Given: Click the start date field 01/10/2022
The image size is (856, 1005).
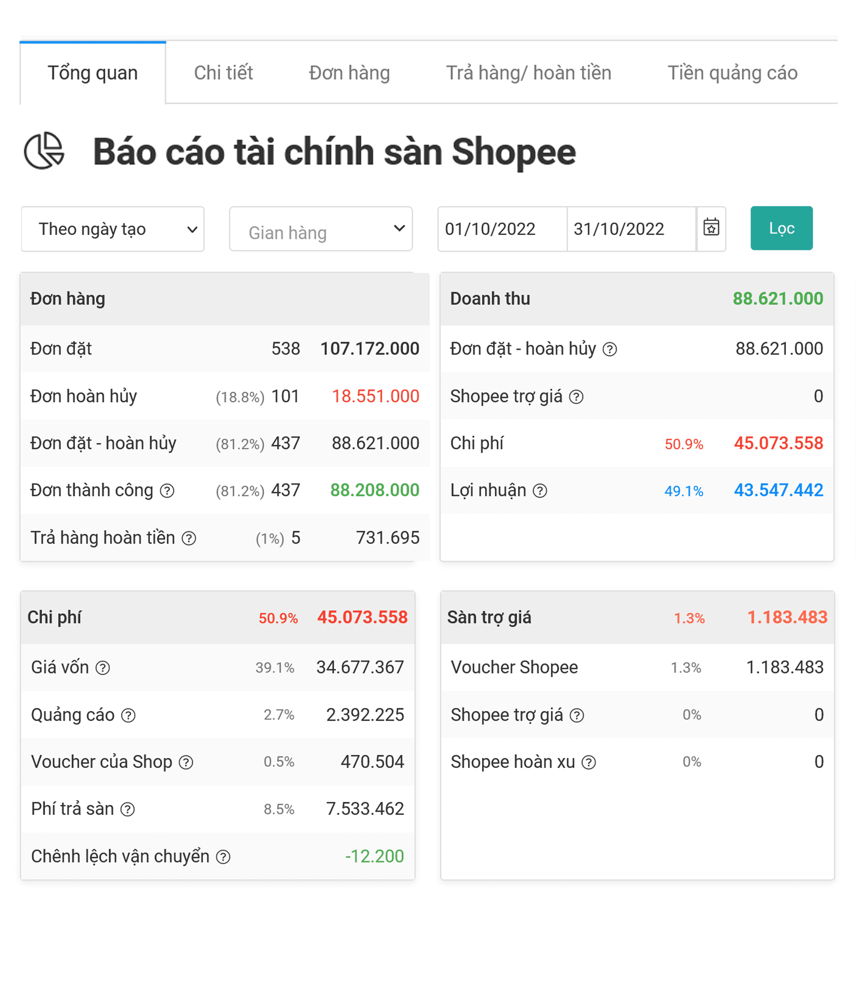Looking at the screenshot, I should 502,229.
